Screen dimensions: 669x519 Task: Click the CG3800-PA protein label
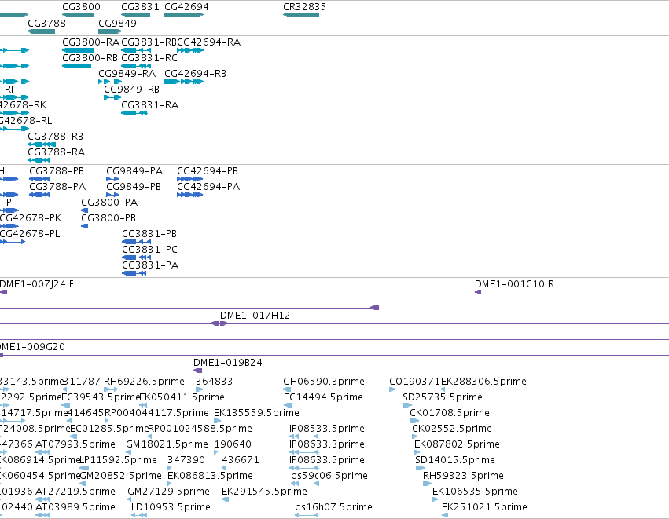tap(109, 203)
